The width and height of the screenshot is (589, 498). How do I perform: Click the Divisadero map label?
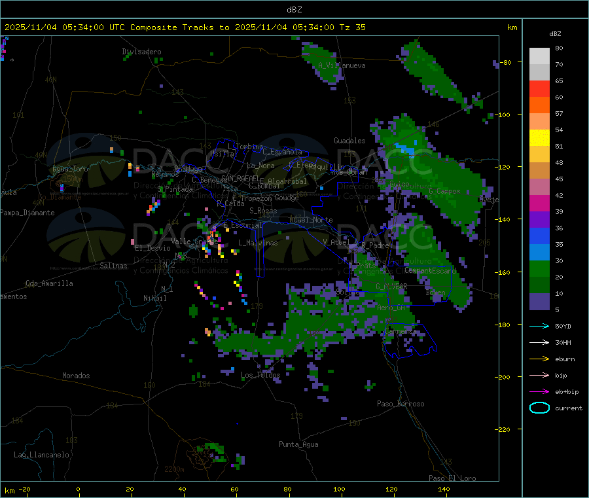141,52
